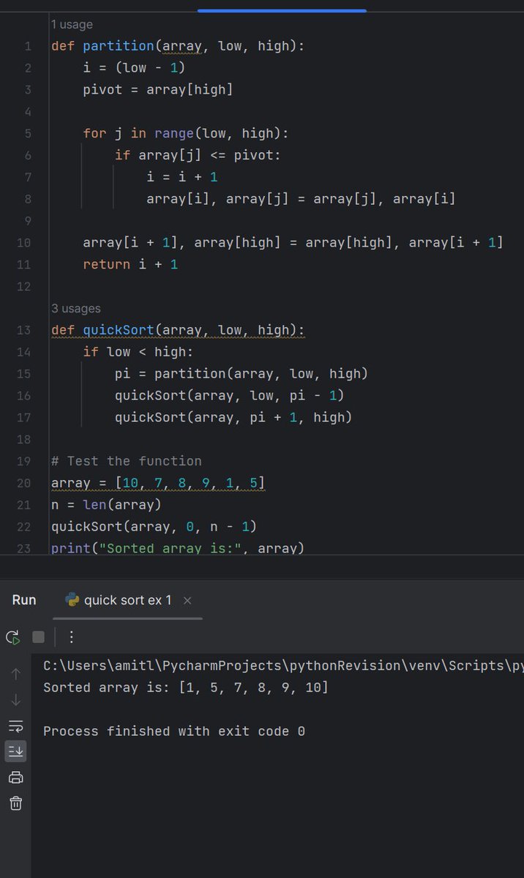This screenshot has width=524, height=878.
Task: Click the Print console output icon
Action: (16, 777)
